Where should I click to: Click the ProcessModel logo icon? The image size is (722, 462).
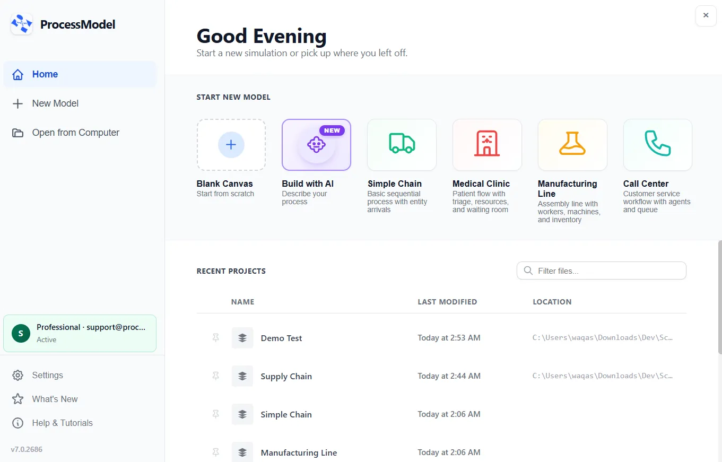coord(22,24)
